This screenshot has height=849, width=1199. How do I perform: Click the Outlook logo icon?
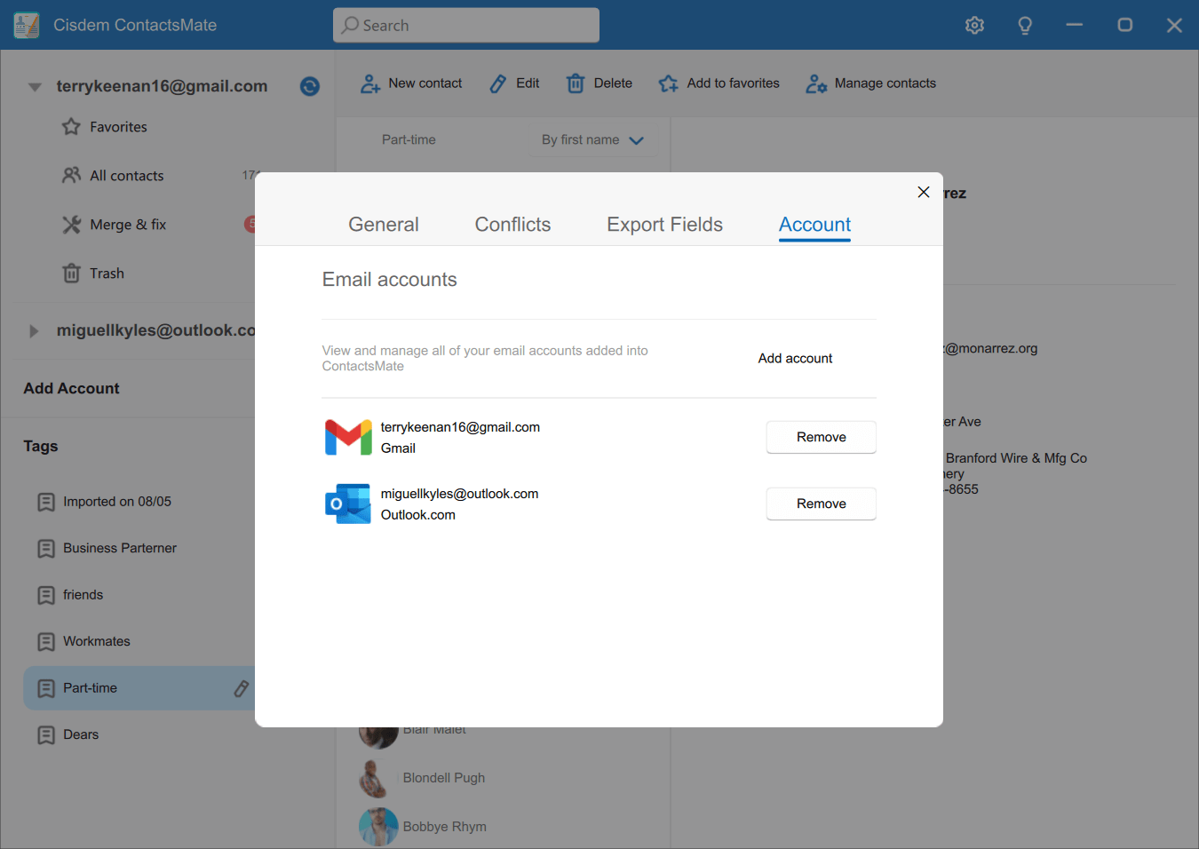(x=348, y=504)
